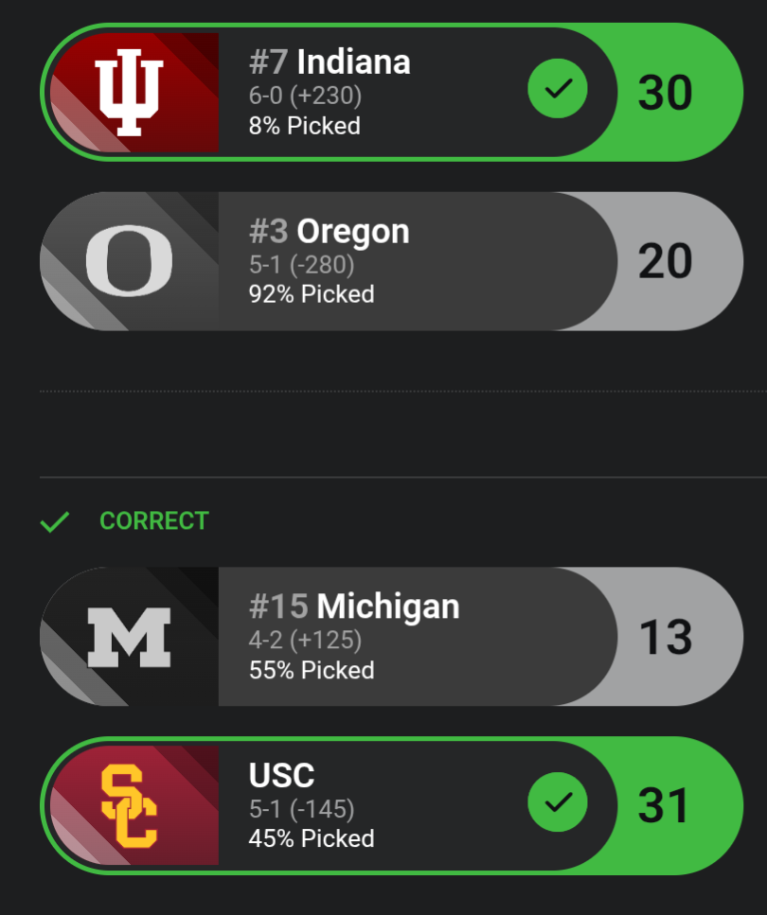
Task: Click Oregon's score of 20
Action: [665, 261]
